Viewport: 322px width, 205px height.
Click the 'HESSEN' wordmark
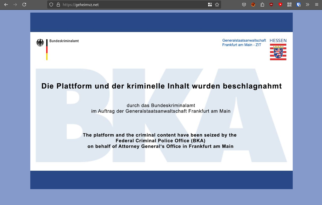point(278,41)
